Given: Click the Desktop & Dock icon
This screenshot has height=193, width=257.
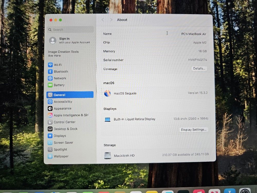Looking at the screenshot, I should [x=50, y=129].
